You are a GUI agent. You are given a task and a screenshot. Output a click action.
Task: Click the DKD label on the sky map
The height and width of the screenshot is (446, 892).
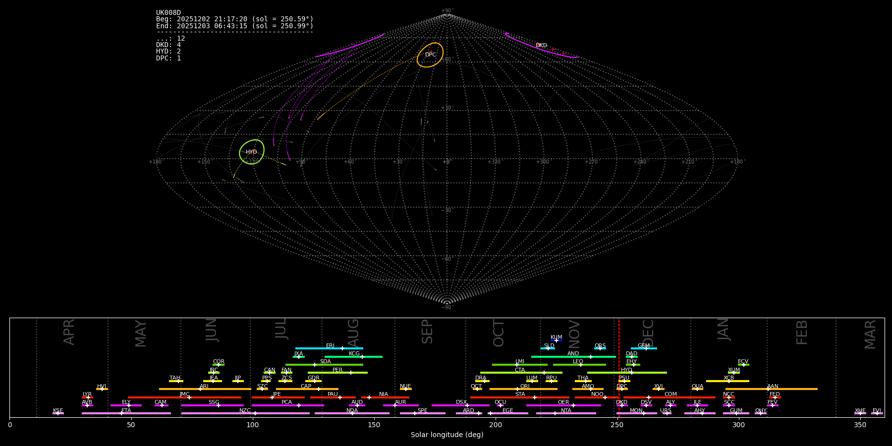click(x=541, y=46)
